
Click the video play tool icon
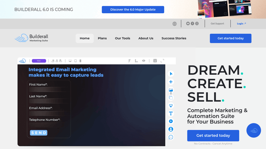point(171,121)
